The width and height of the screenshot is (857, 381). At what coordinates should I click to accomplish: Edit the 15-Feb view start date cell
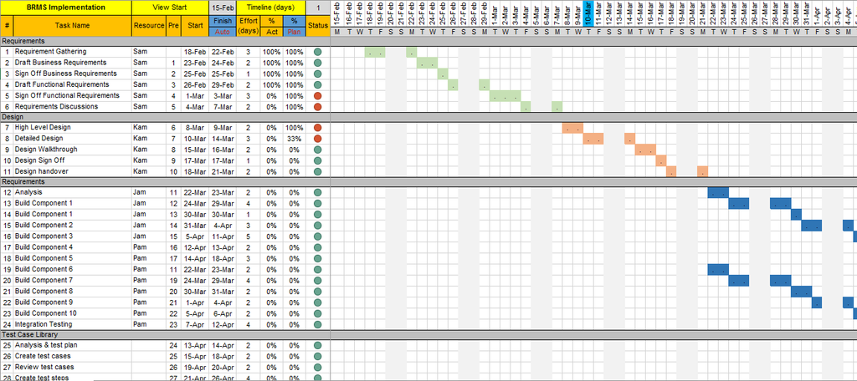(x=223, y=8)
